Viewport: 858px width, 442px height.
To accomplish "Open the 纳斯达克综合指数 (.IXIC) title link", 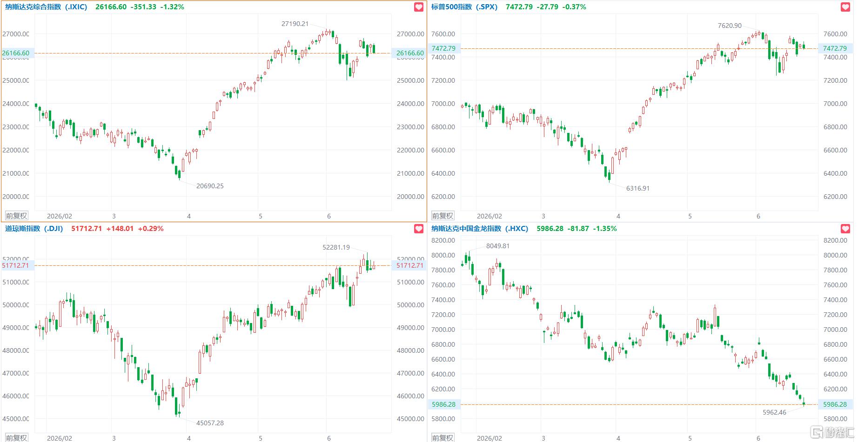I will (46, 7).
